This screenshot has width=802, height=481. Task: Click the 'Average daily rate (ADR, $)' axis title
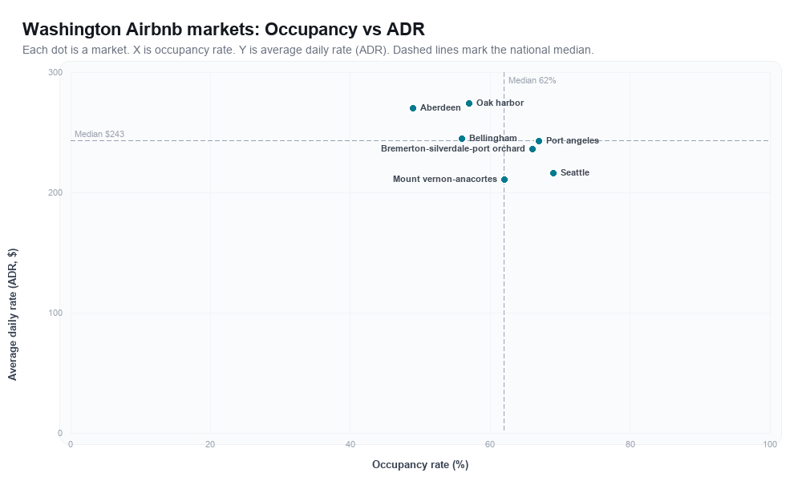pyautogui.click(x=12, y=314)
